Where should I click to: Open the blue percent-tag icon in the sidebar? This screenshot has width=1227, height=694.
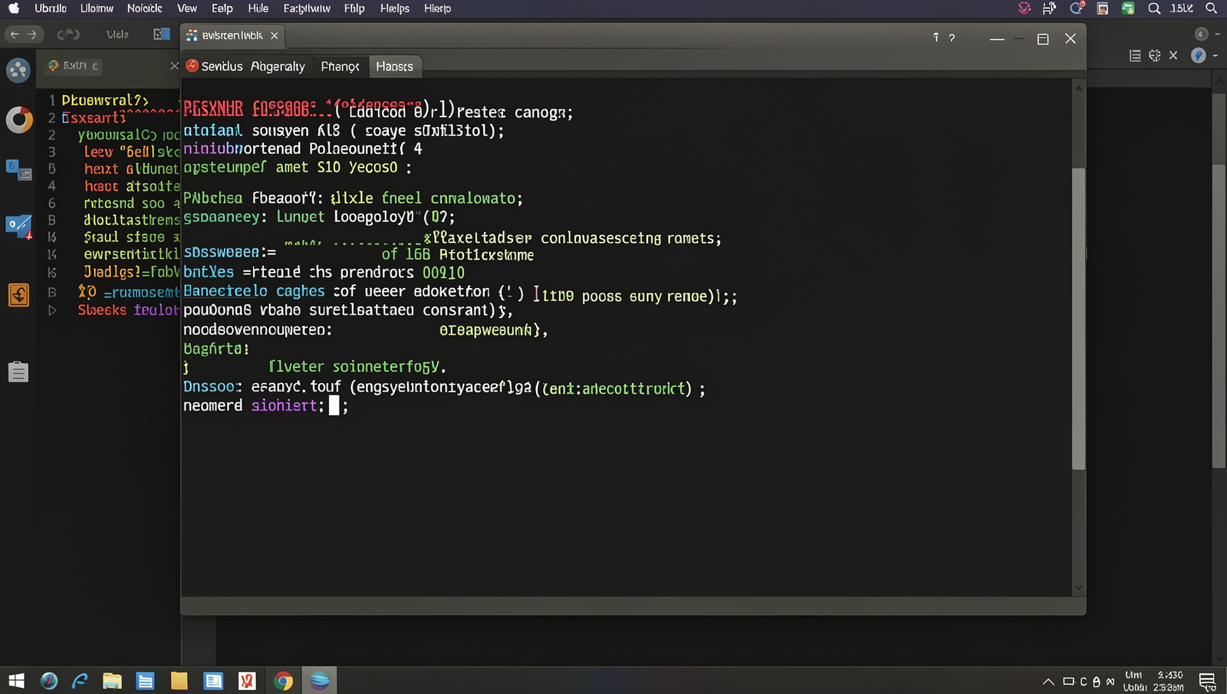[18, 227]
